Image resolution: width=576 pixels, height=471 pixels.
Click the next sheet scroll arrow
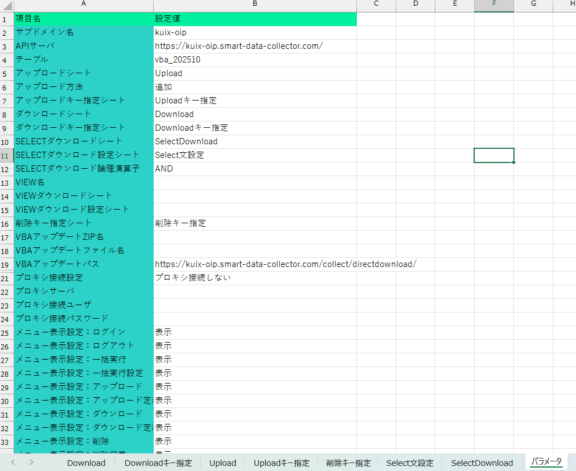point(31,462)
